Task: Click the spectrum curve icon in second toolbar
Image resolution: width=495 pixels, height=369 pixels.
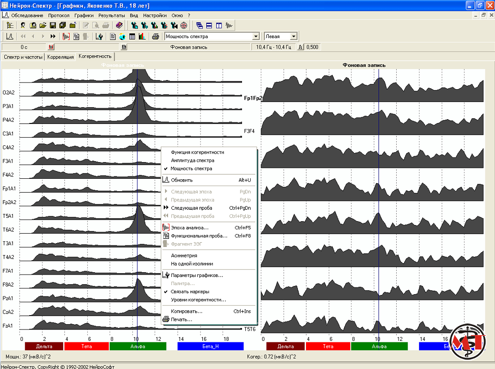Action: [10, 36]
